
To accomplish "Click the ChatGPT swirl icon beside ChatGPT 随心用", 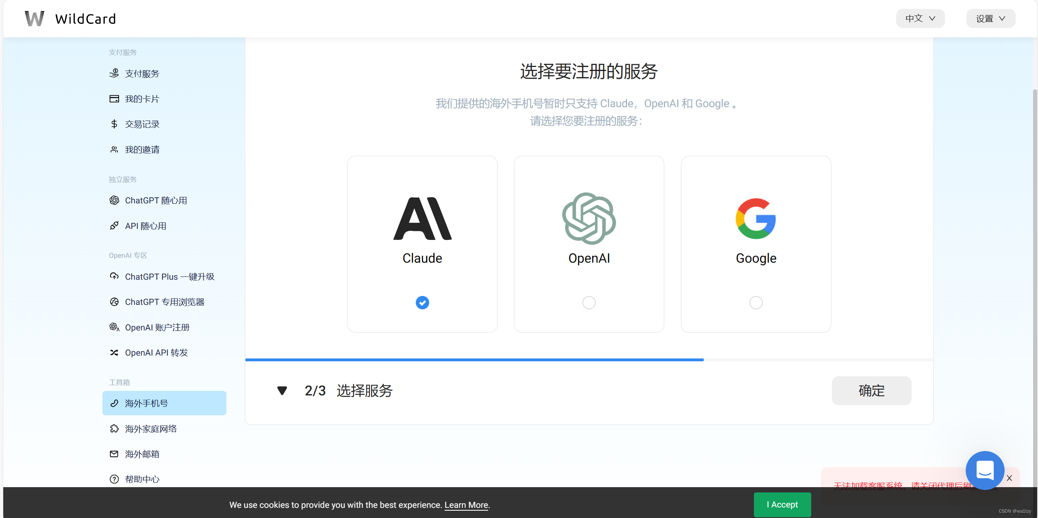I will (x=114, y=201).
